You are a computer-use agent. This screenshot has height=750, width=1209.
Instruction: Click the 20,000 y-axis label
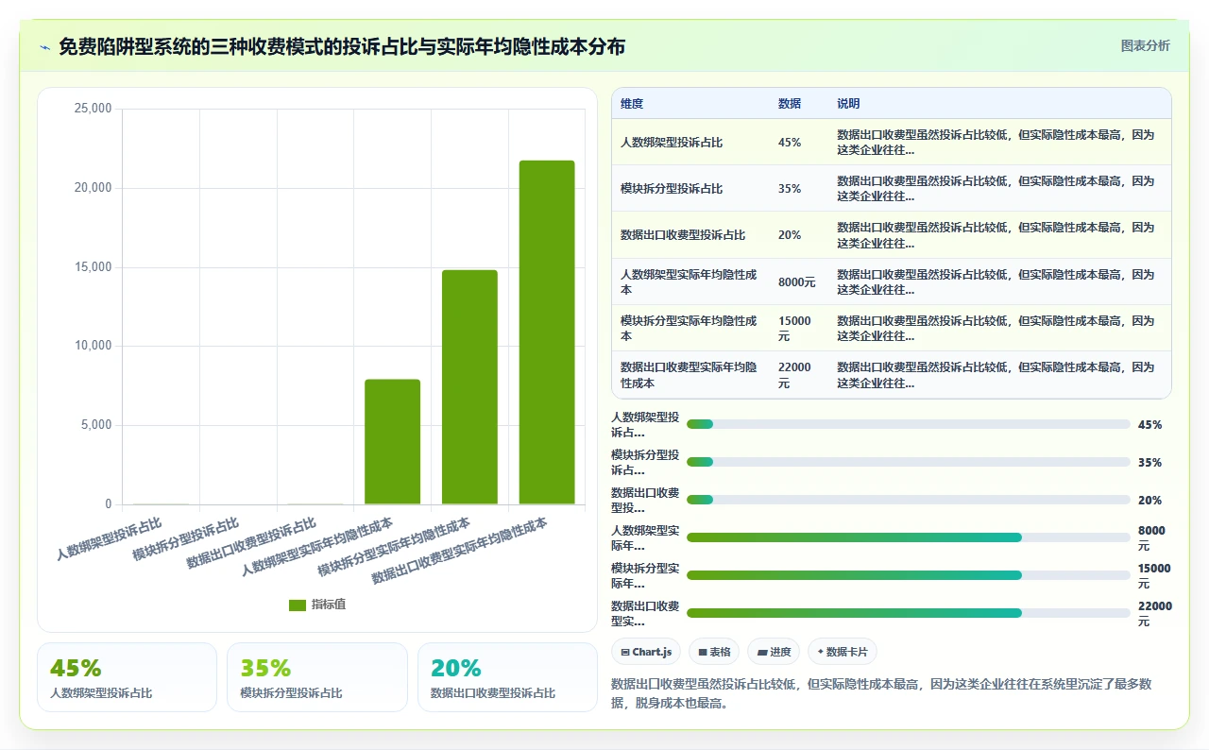[93, 188]
